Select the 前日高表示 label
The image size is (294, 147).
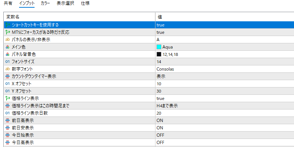point(23,121)
